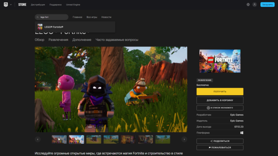
Task: Show next media with right arrow
Action: (x=184, y=139)
